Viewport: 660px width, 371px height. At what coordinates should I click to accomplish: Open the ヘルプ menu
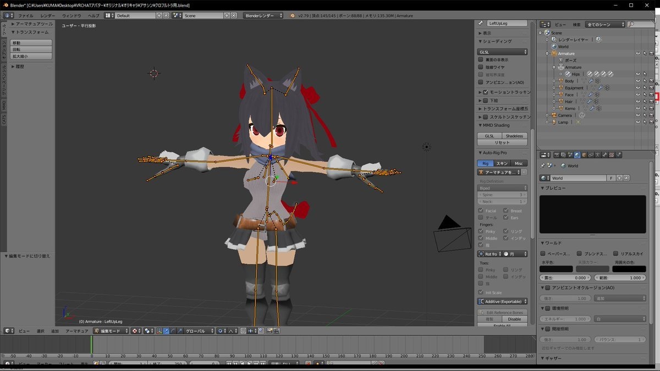pos(94,15)
